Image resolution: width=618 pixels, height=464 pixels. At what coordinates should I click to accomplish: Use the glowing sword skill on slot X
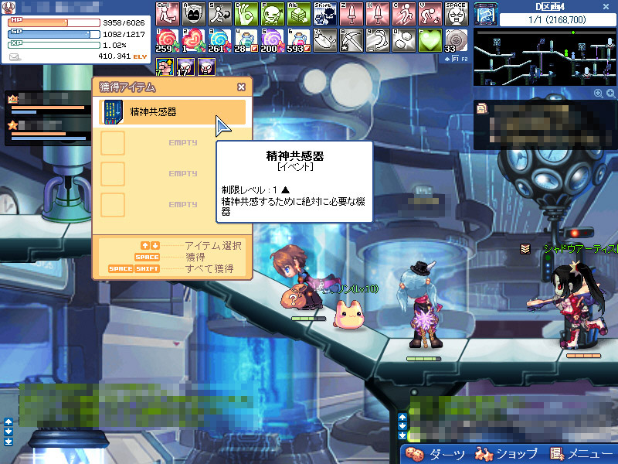click(378, 14)
